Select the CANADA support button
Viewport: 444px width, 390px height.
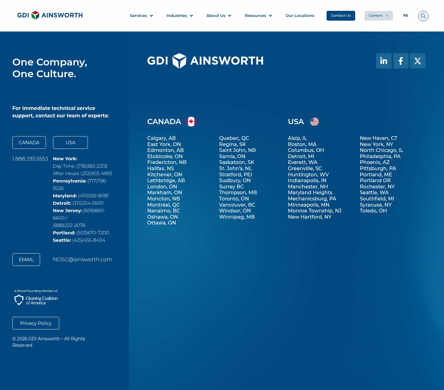click(x=29, y=142)
